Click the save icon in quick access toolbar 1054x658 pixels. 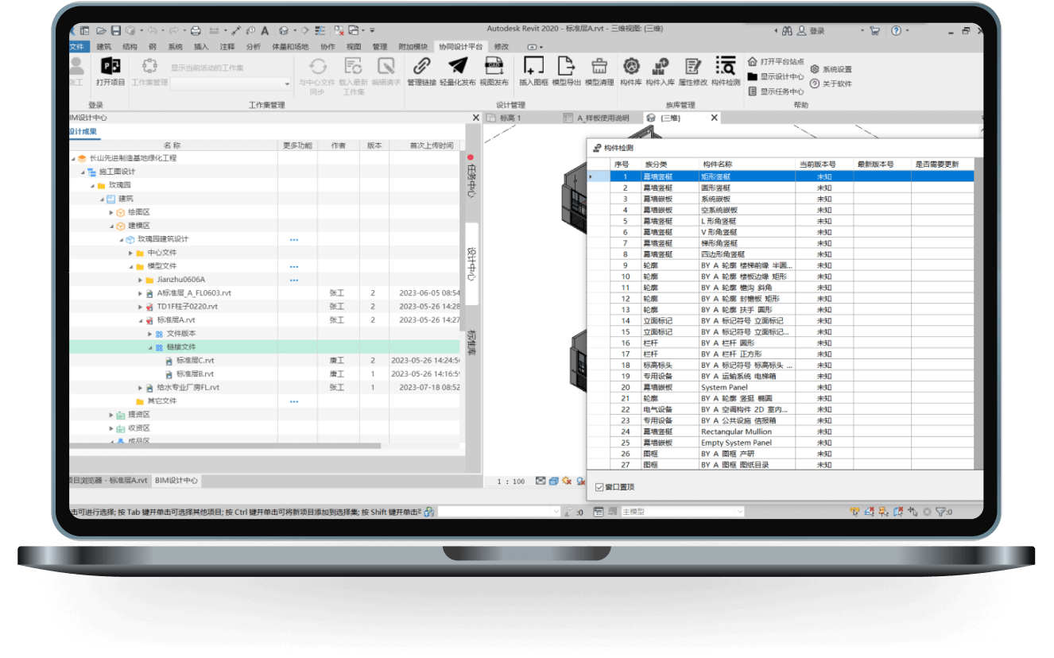click(116, 31)
